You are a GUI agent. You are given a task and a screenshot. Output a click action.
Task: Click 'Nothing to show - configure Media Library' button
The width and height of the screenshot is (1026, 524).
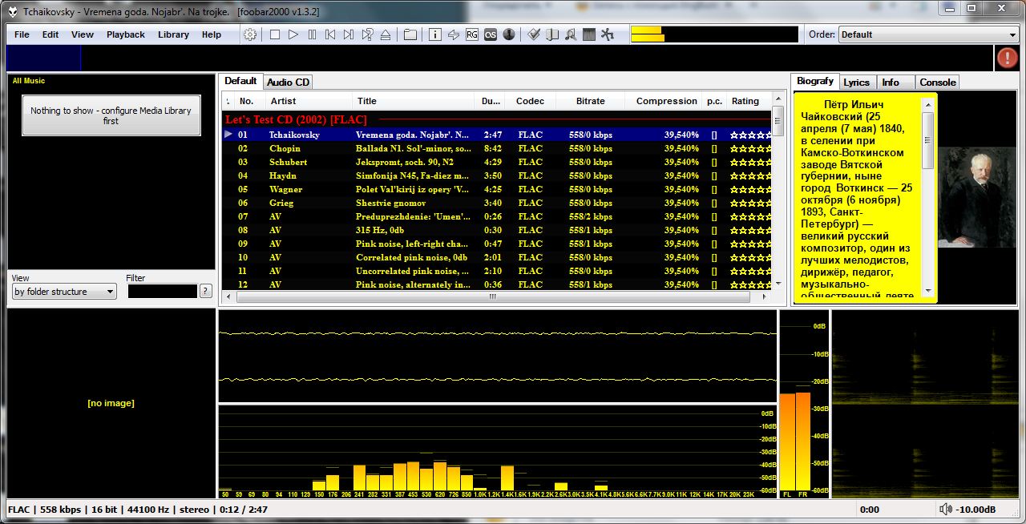(111, 115)
